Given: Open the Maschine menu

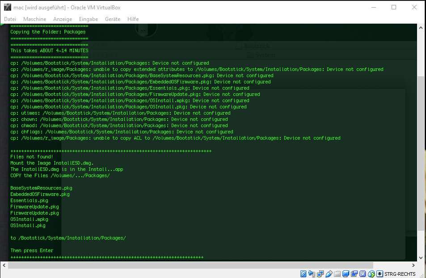Looking at the screenshot, I should 34,19.
